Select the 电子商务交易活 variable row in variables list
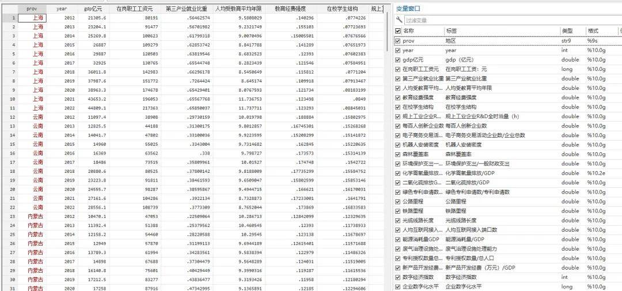This screenshot has width=622, height=291. [x=508, y=135]
